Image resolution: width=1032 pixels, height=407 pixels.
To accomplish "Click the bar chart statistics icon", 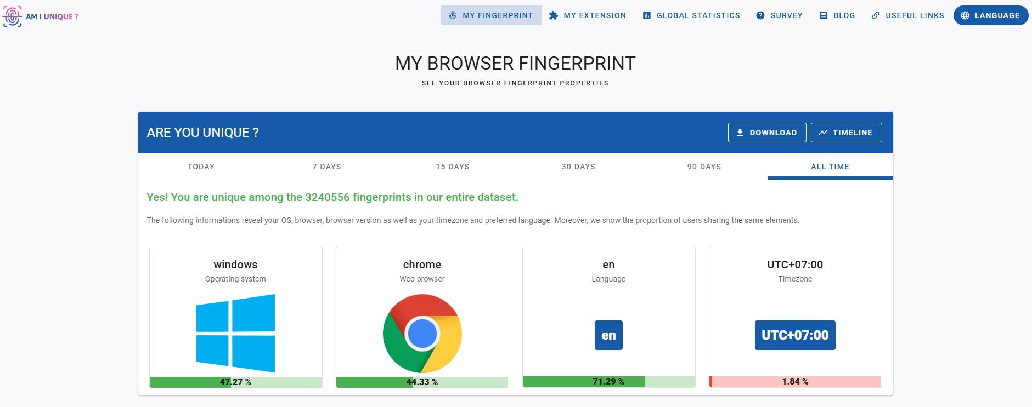I will [x=647, y=15].
